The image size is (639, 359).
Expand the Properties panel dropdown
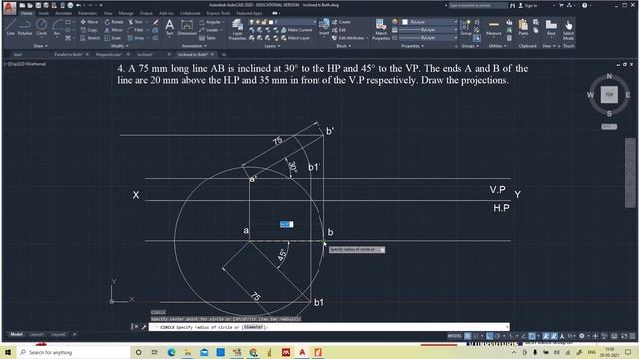[x=413, y=46]
